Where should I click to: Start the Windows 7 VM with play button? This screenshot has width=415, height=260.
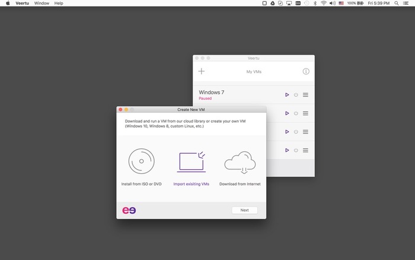(x=287, y=94)
